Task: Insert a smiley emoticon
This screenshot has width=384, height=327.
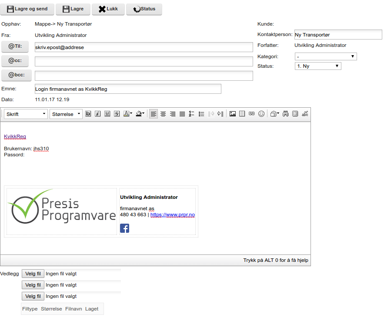Action: pyautogui.click(x=261, y=114)
